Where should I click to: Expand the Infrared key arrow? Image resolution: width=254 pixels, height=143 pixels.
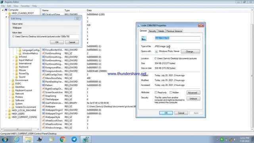13,57
